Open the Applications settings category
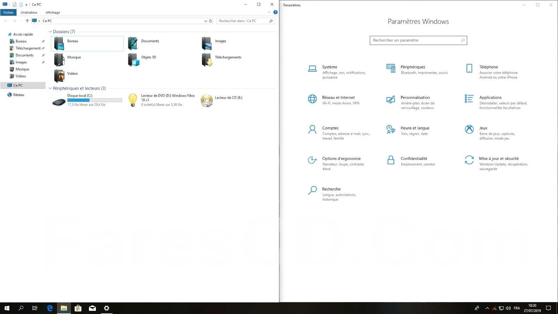The width and height of the screenshot is (558, 314). tap(496, 102)
